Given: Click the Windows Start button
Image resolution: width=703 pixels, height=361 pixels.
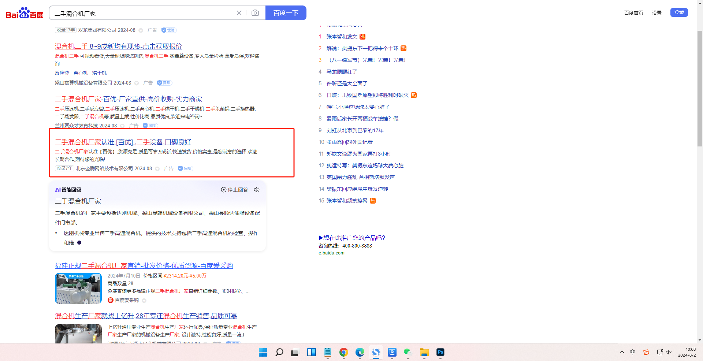Looking at the screenshot, I should [x=263, y=352].
